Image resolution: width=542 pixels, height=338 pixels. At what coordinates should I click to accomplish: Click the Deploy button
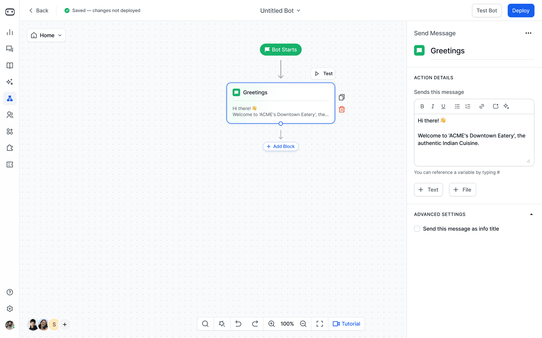(x=521, y=11)
